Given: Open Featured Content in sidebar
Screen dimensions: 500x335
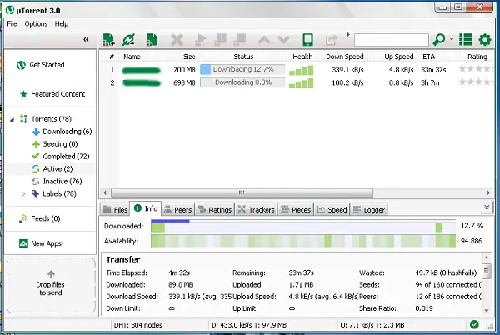Looking at the screenshot, I should coord(52,94).
